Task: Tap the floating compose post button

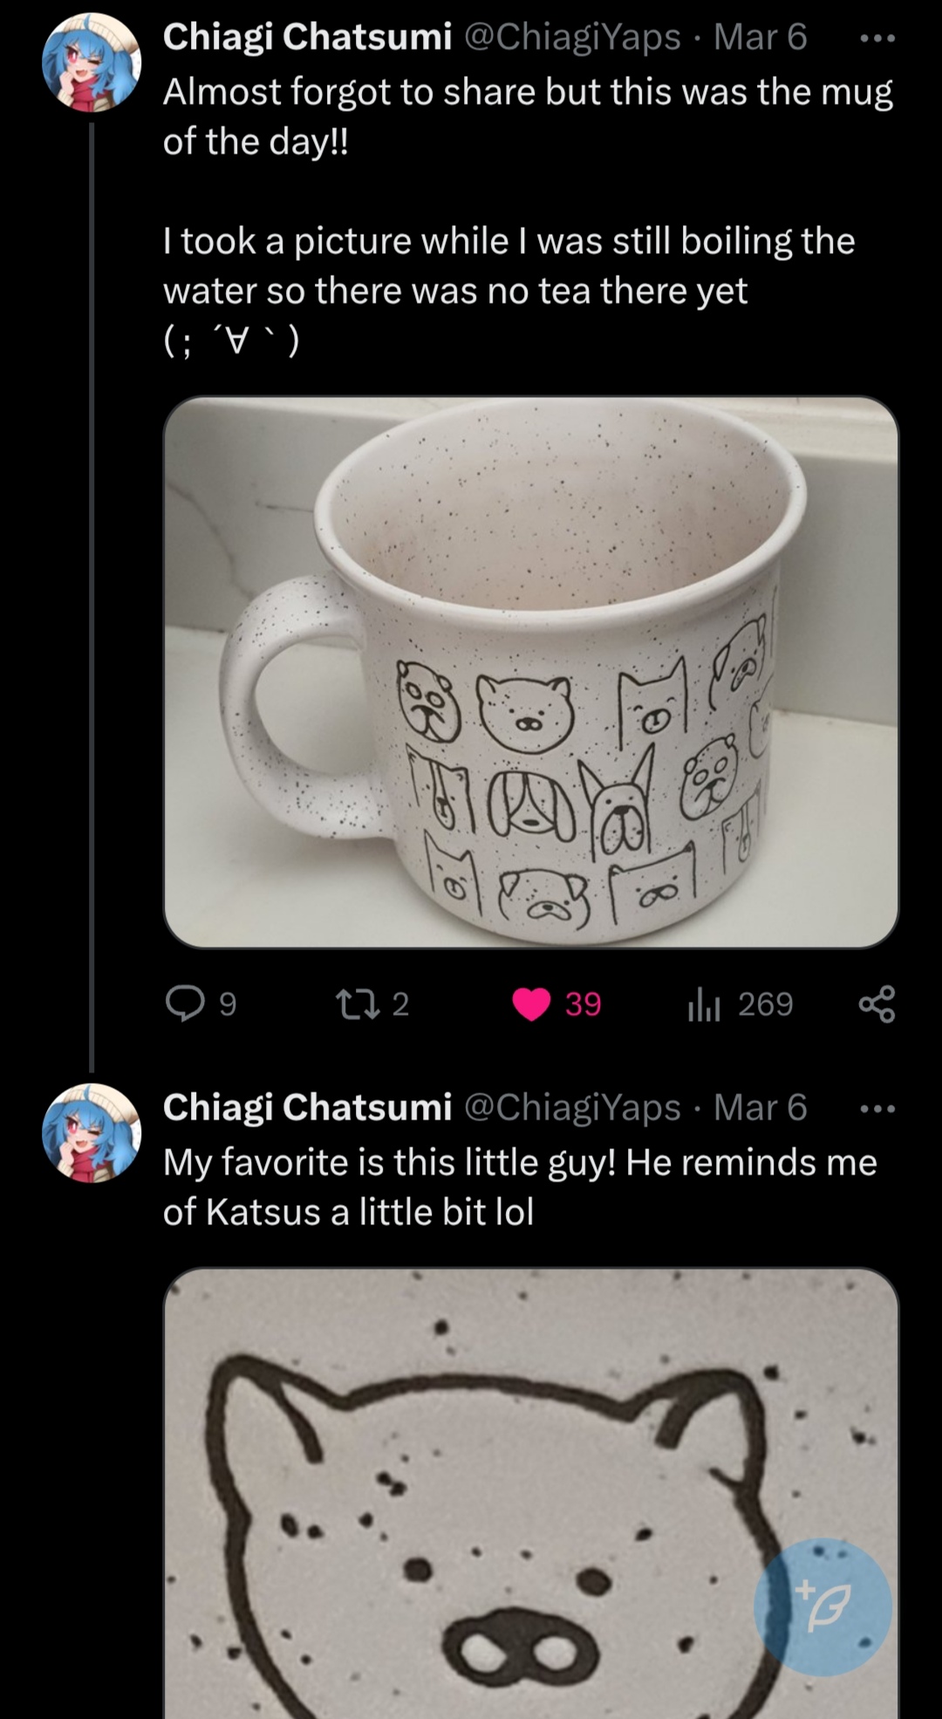Action: click(x=823, y=1606)
